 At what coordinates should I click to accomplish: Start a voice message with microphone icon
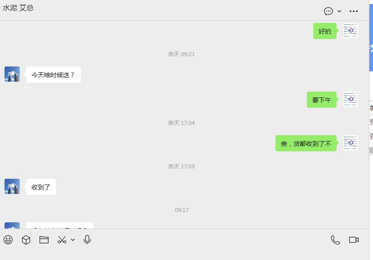click(x=87, y=240)
